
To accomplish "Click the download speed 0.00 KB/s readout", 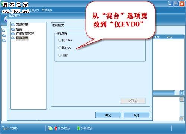I will [x=87, y=128].
